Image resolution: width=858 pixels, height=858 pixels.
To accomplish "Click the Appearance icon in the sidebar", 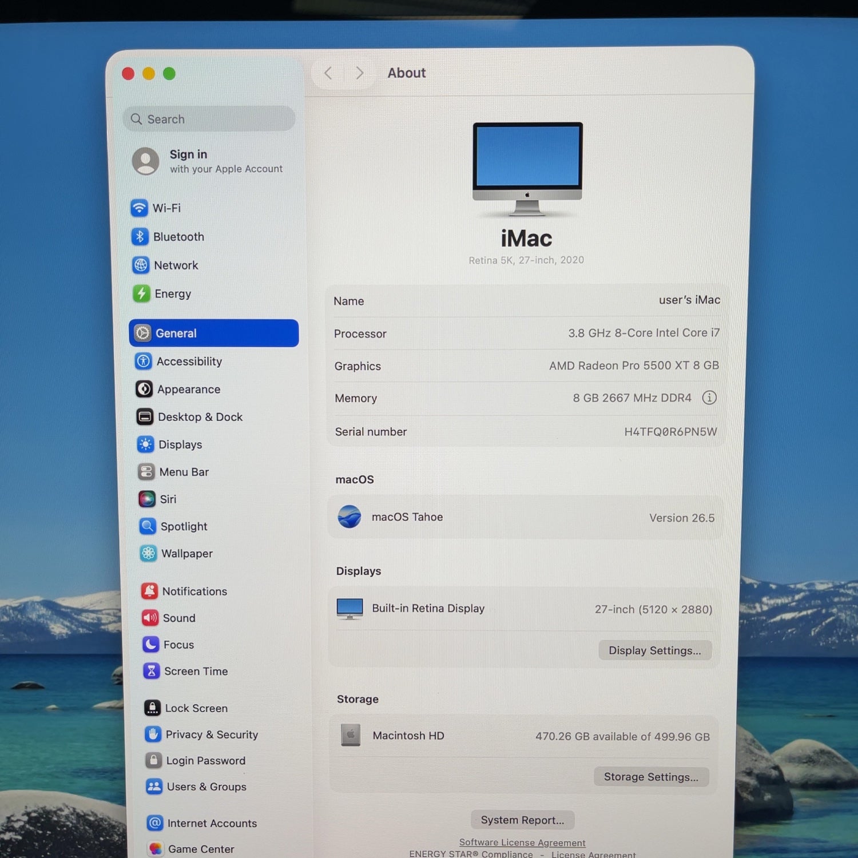I will (144, 389).
